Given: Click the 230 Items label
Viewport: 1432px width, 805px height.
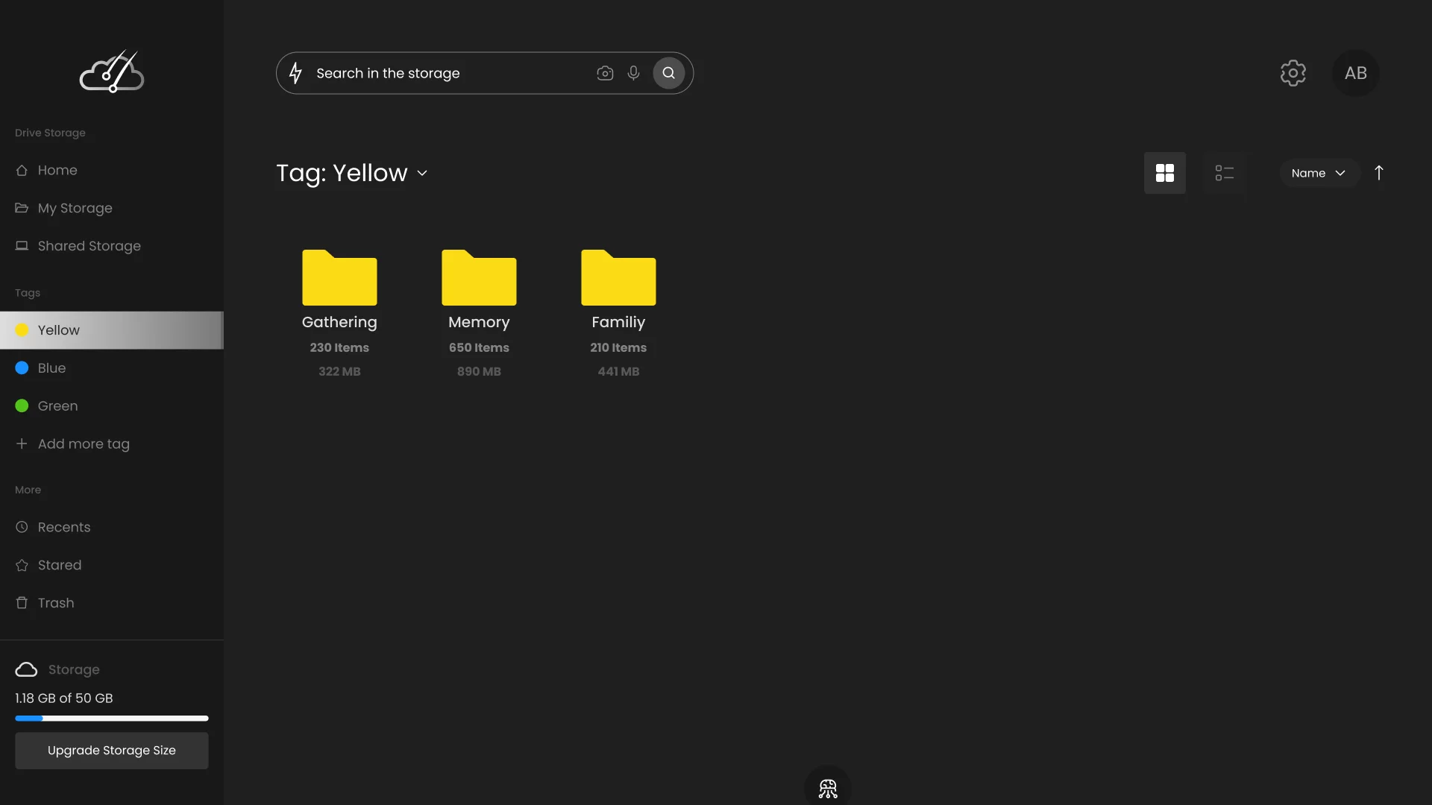Looking at the screenshot, I should click(339, 347).
